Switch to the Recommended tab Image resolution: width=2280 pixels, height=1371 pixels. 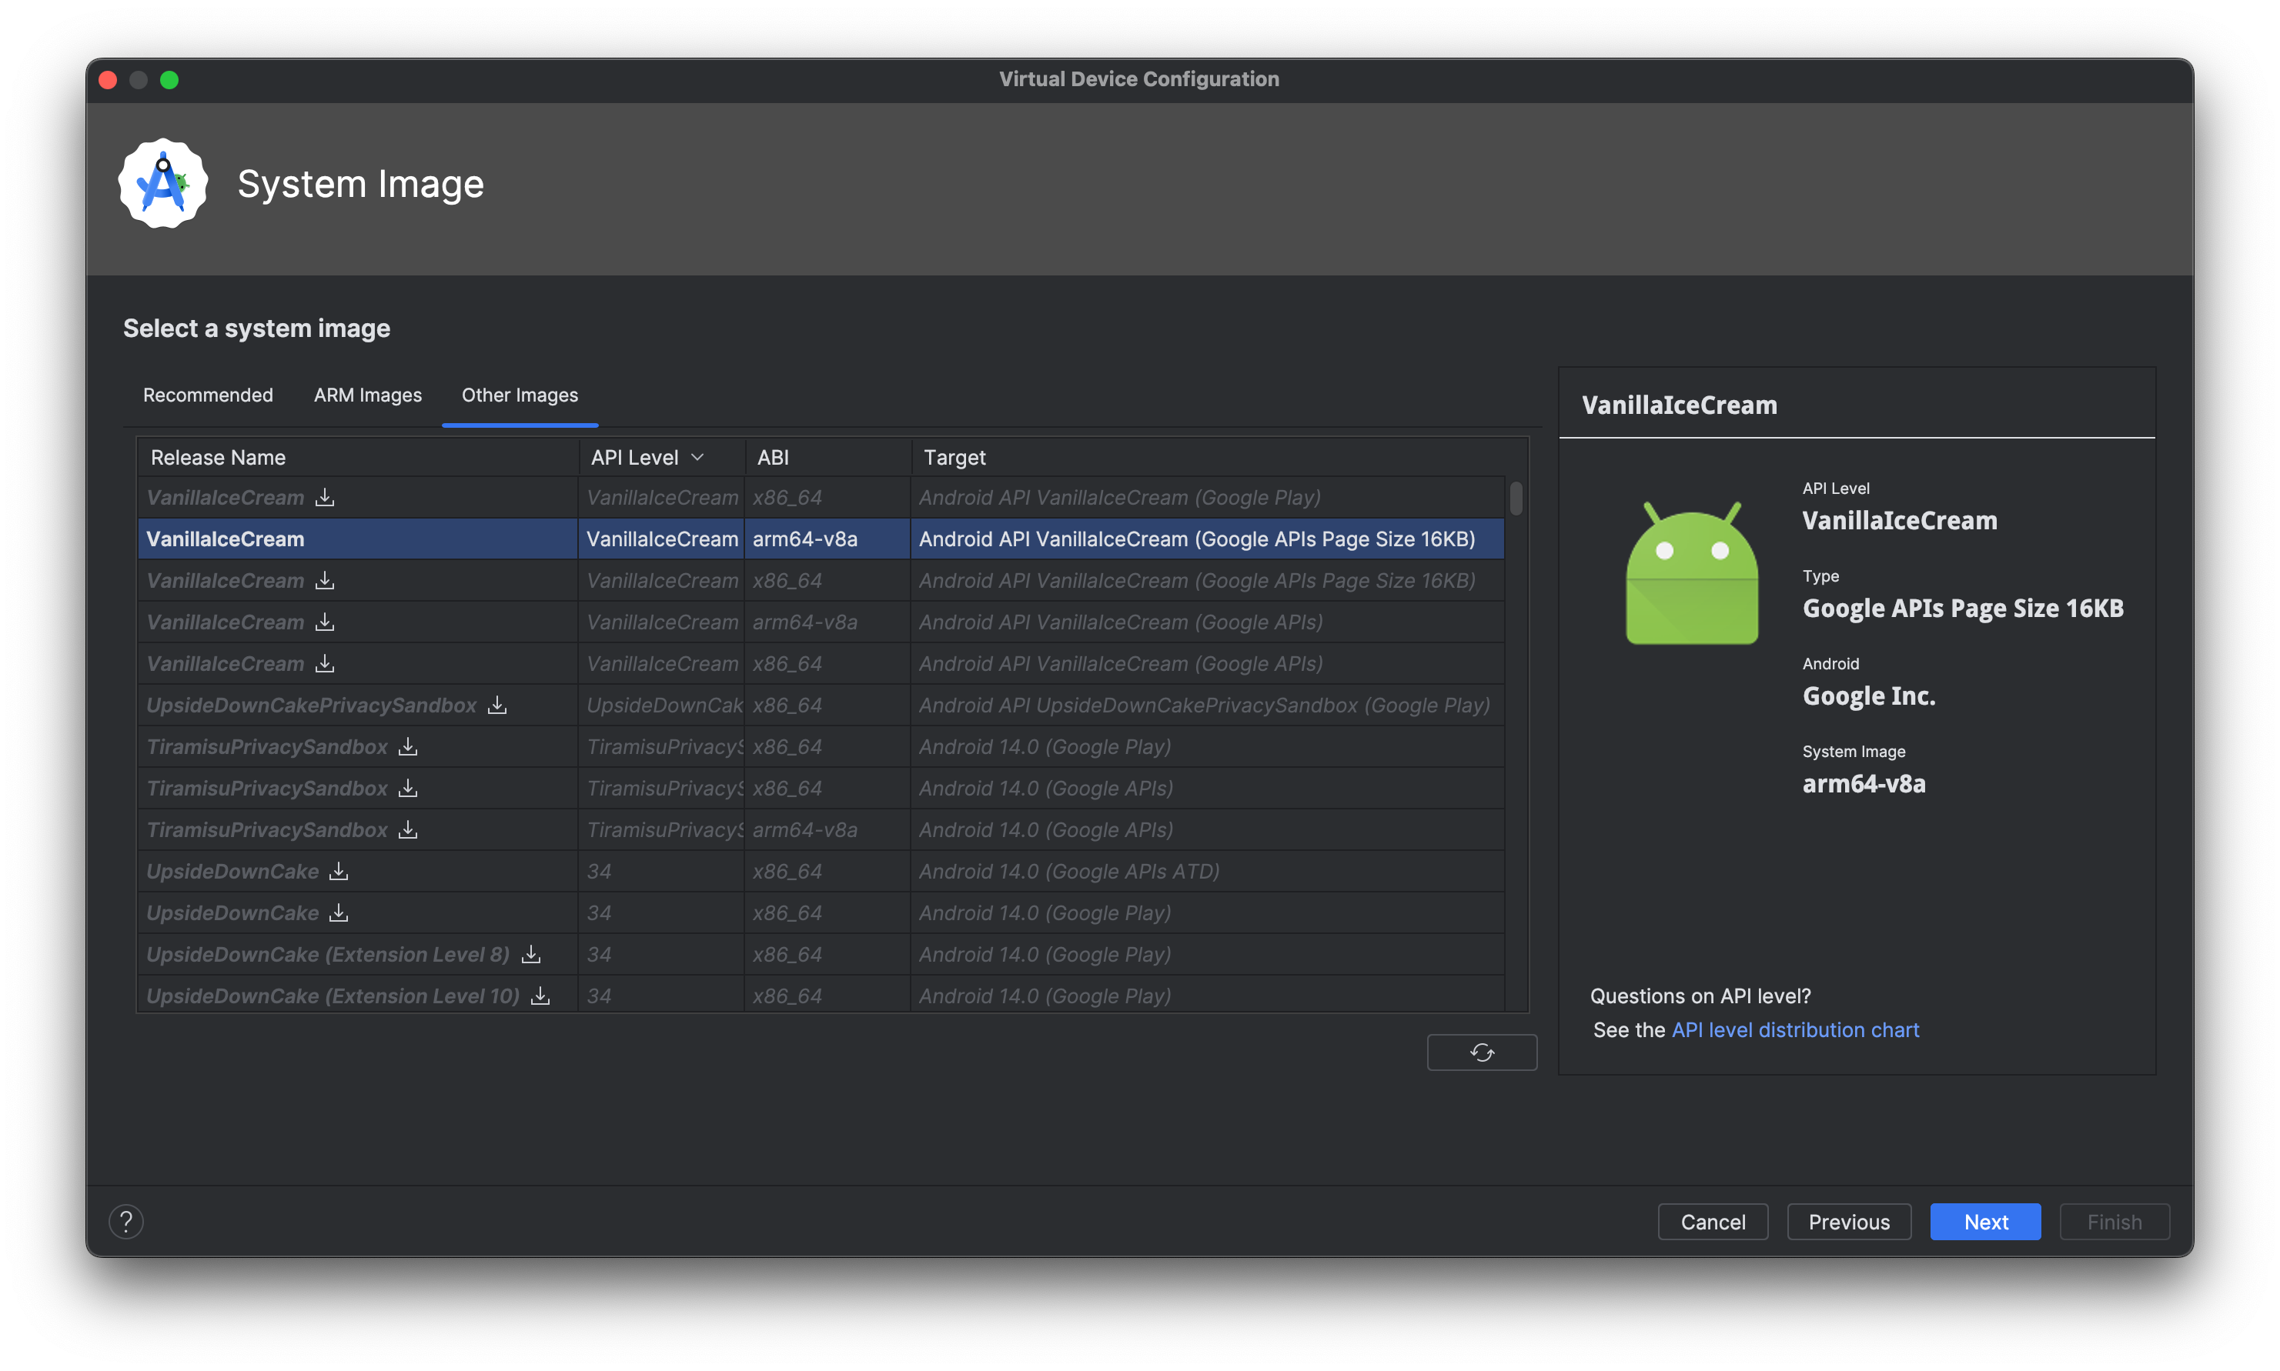(x=209, y=395)
